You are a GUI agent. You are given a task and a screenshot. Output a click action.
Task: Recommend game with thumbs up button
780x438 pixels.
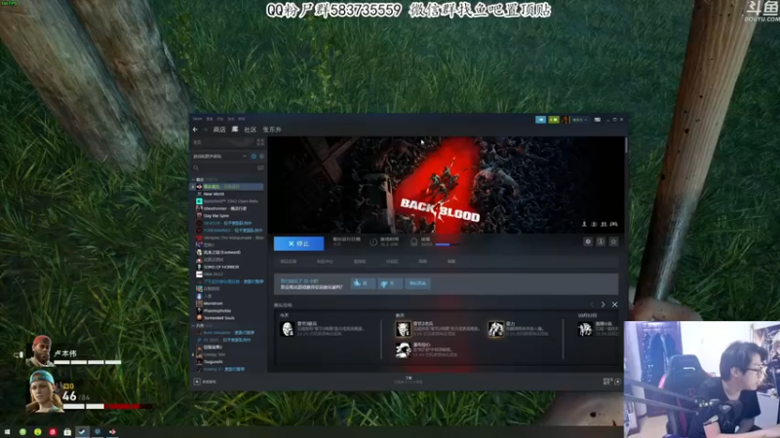[363, 283]
